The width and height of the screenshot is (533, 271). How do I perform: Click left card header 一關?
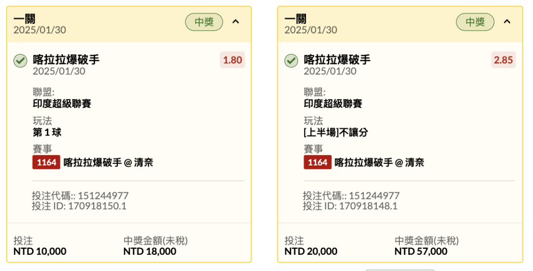25,19
